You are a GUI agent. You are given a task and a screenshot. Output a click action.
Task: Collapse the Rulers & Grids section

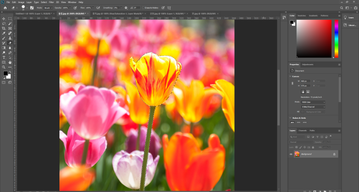290,118
